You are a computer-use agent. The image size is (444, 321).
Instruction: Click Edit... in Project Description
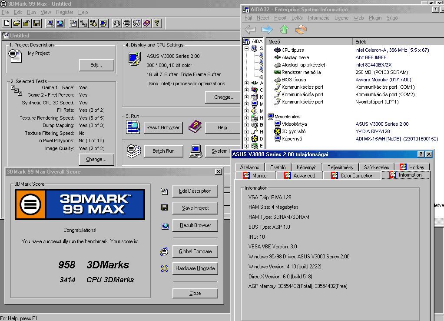click(x=96, y=65)
